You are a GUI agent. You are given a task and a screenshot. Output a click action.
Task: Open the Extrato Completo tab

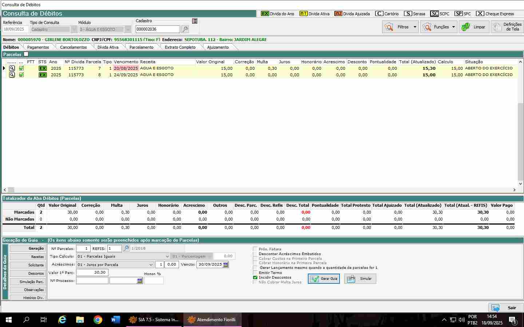180,47
